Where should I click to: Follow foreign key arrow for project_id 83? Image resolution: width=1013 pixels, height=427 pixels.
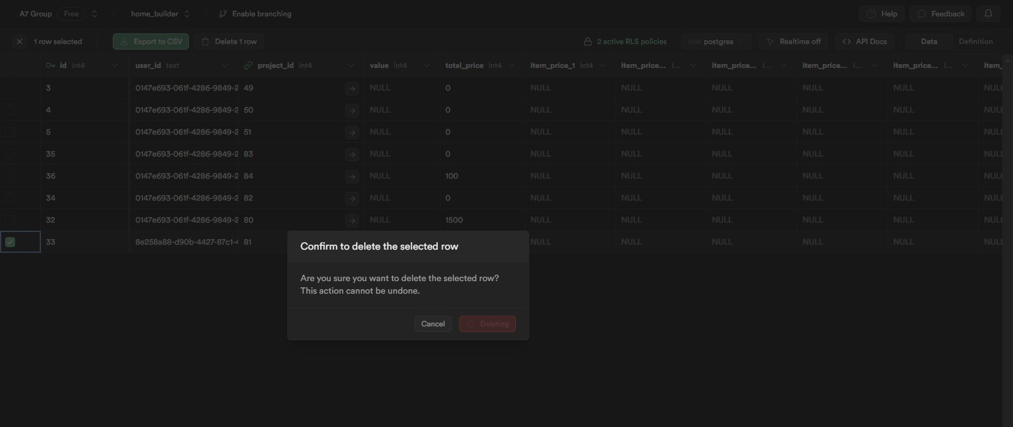point(352,155)
